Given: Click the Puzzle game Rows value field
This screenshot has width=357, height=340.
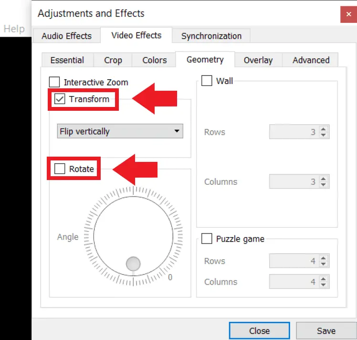Looking at the screenshot, I should 294,261.
